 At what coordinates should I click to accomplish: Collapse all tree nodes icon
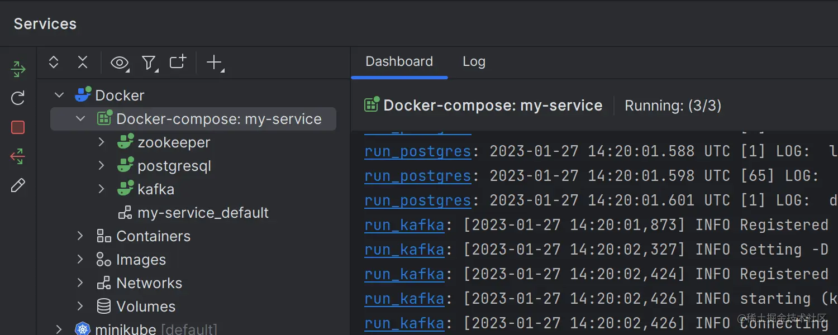tap(82, 63)
